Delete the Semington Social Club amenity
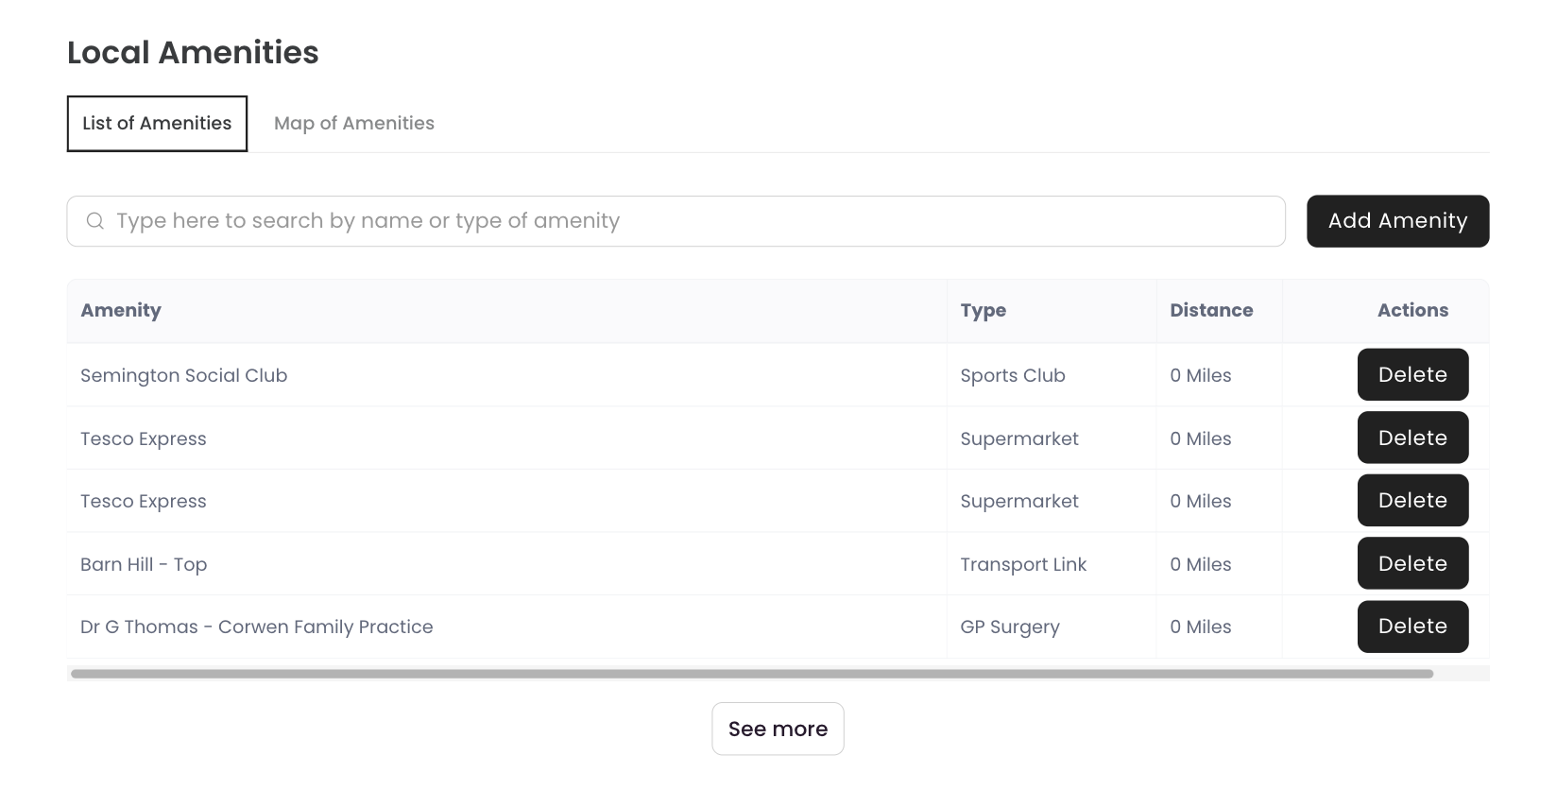1557x790 pixels. pyautogui.click(x=1412, y=375)
